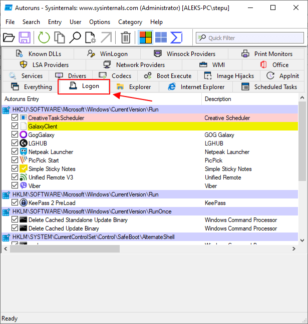Toggle the blue Windows entries filter icon
This screenshot has width=308, height=324.
click(x=161, y=37)
